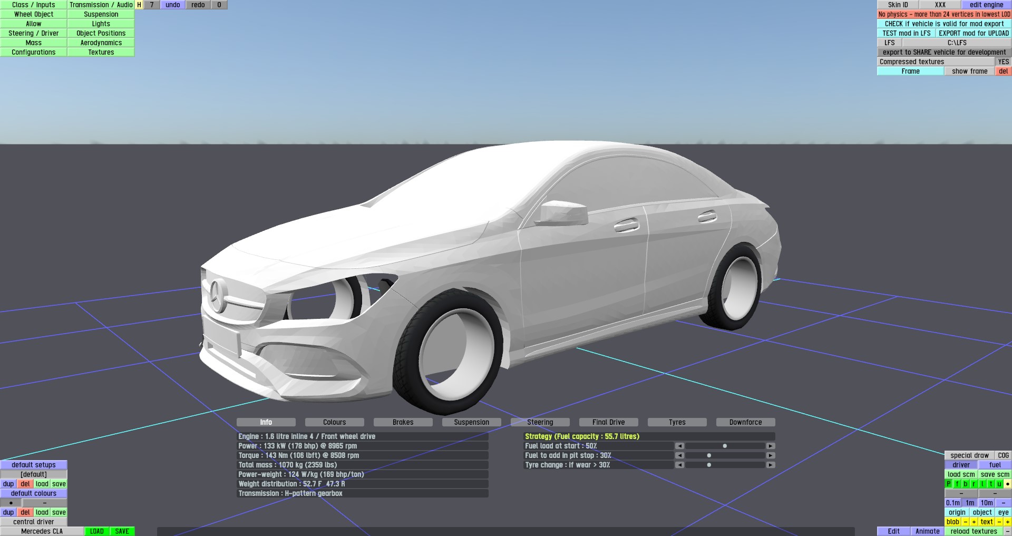Click the green LOAD vehicle button

pyautogui.click(x=97, y=531)
